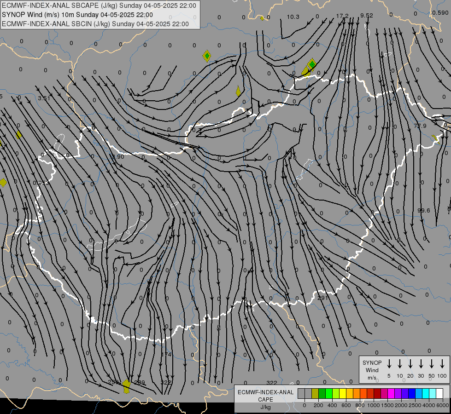Click small yellow hatched patch below 77.9 value
Screen dimensions: 451x414
(435, 139)
